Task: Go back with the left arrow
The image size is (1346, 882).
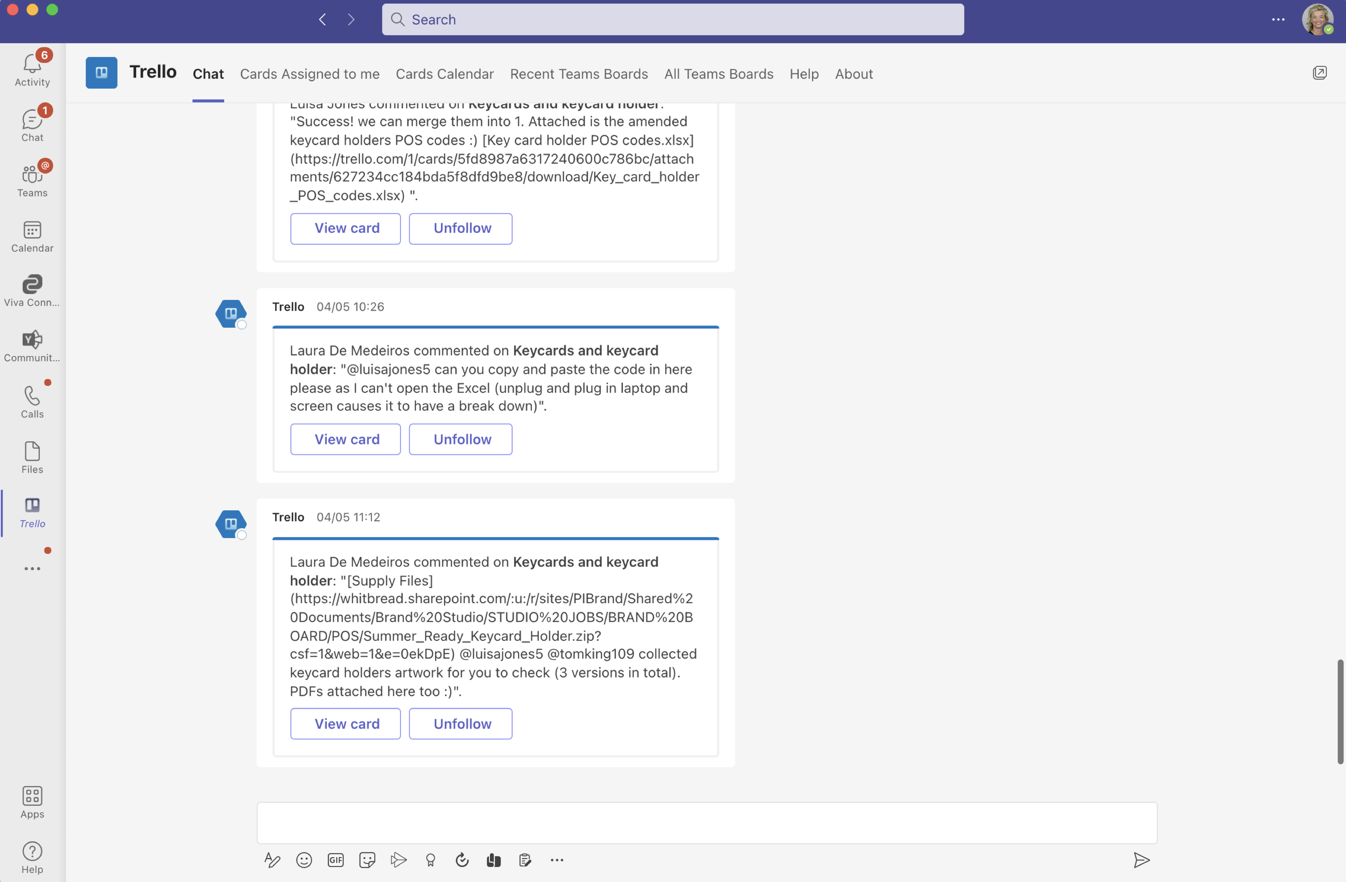Action: tap(323, 20)
